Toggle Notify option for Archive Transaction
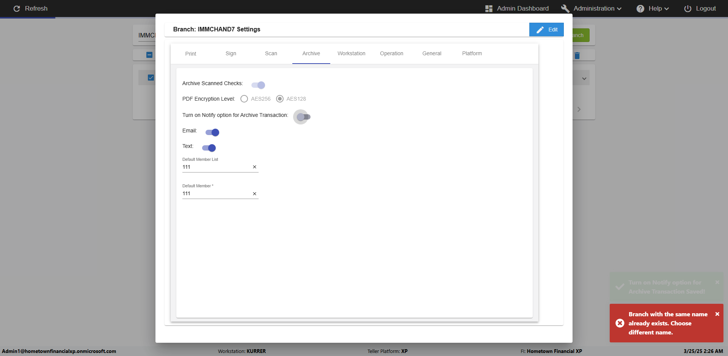This screenshot has width=728, height=356. [303, 117]
